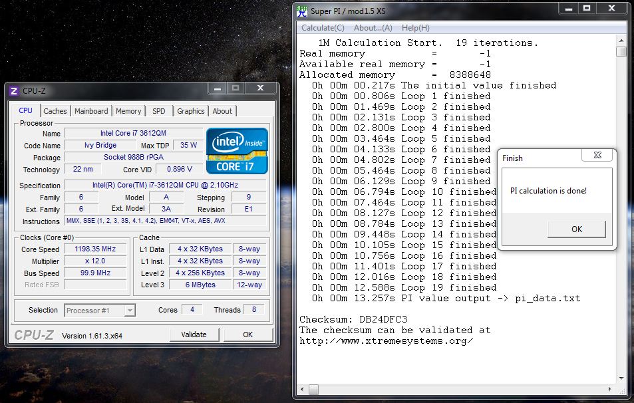The width and height of the screenshot is (634, 403).
Task: Click the Super PI title bar icon
Action: coord(302,11)
